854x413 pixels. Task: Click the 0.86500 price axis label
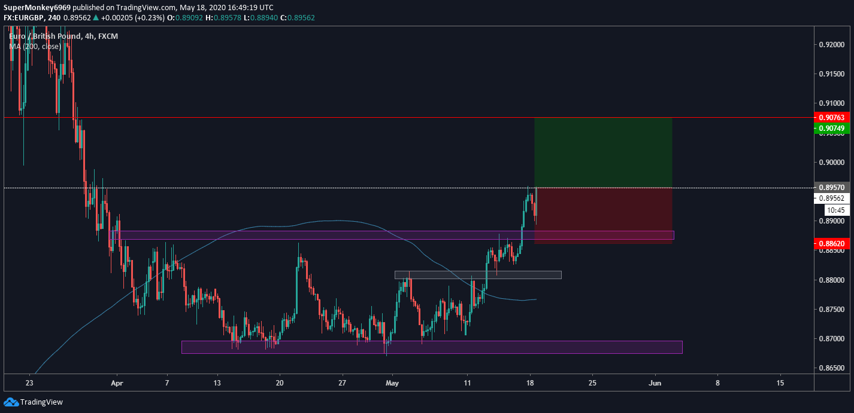click(x=831, y=368)
